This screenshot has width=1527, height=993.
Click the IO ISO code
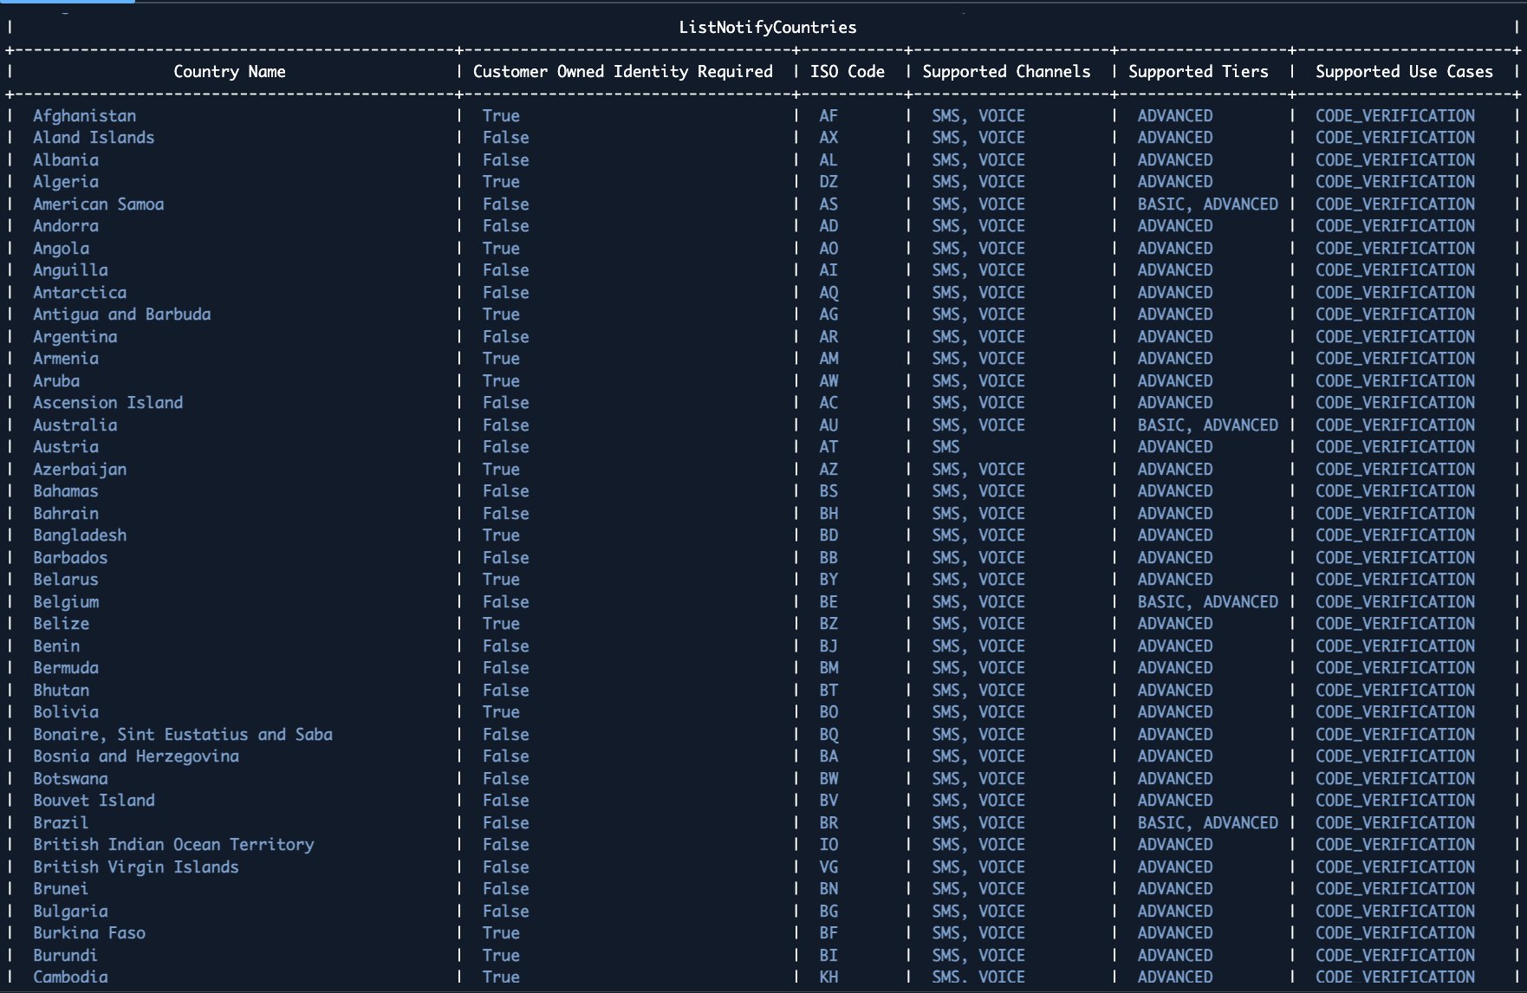pyautogui.click(x=828, y=844)
